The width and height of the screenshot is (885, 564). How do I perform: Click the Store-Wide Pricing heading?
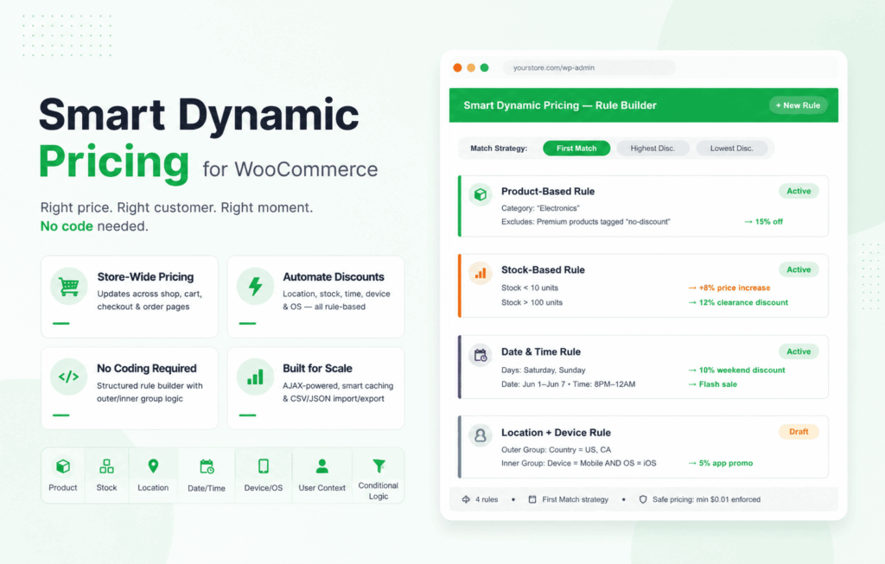[145, 277]
